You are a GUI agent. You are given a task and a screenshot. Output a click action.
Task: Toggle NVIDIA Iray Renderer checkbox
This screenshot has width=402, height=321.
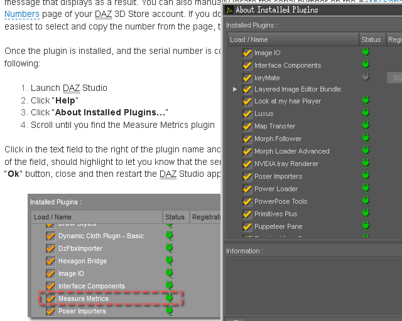(247, 164)
